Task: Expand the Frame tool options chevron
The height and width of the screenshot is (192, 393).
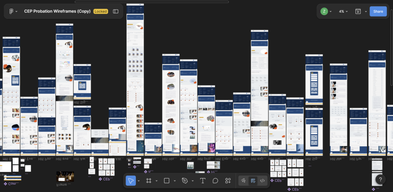Action: [157, 181]
